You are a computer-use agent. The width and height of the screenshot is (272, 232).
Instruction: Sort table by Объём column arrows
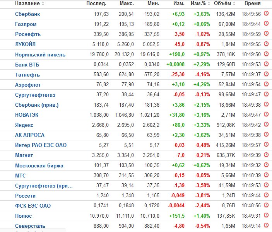coord(234,3)
